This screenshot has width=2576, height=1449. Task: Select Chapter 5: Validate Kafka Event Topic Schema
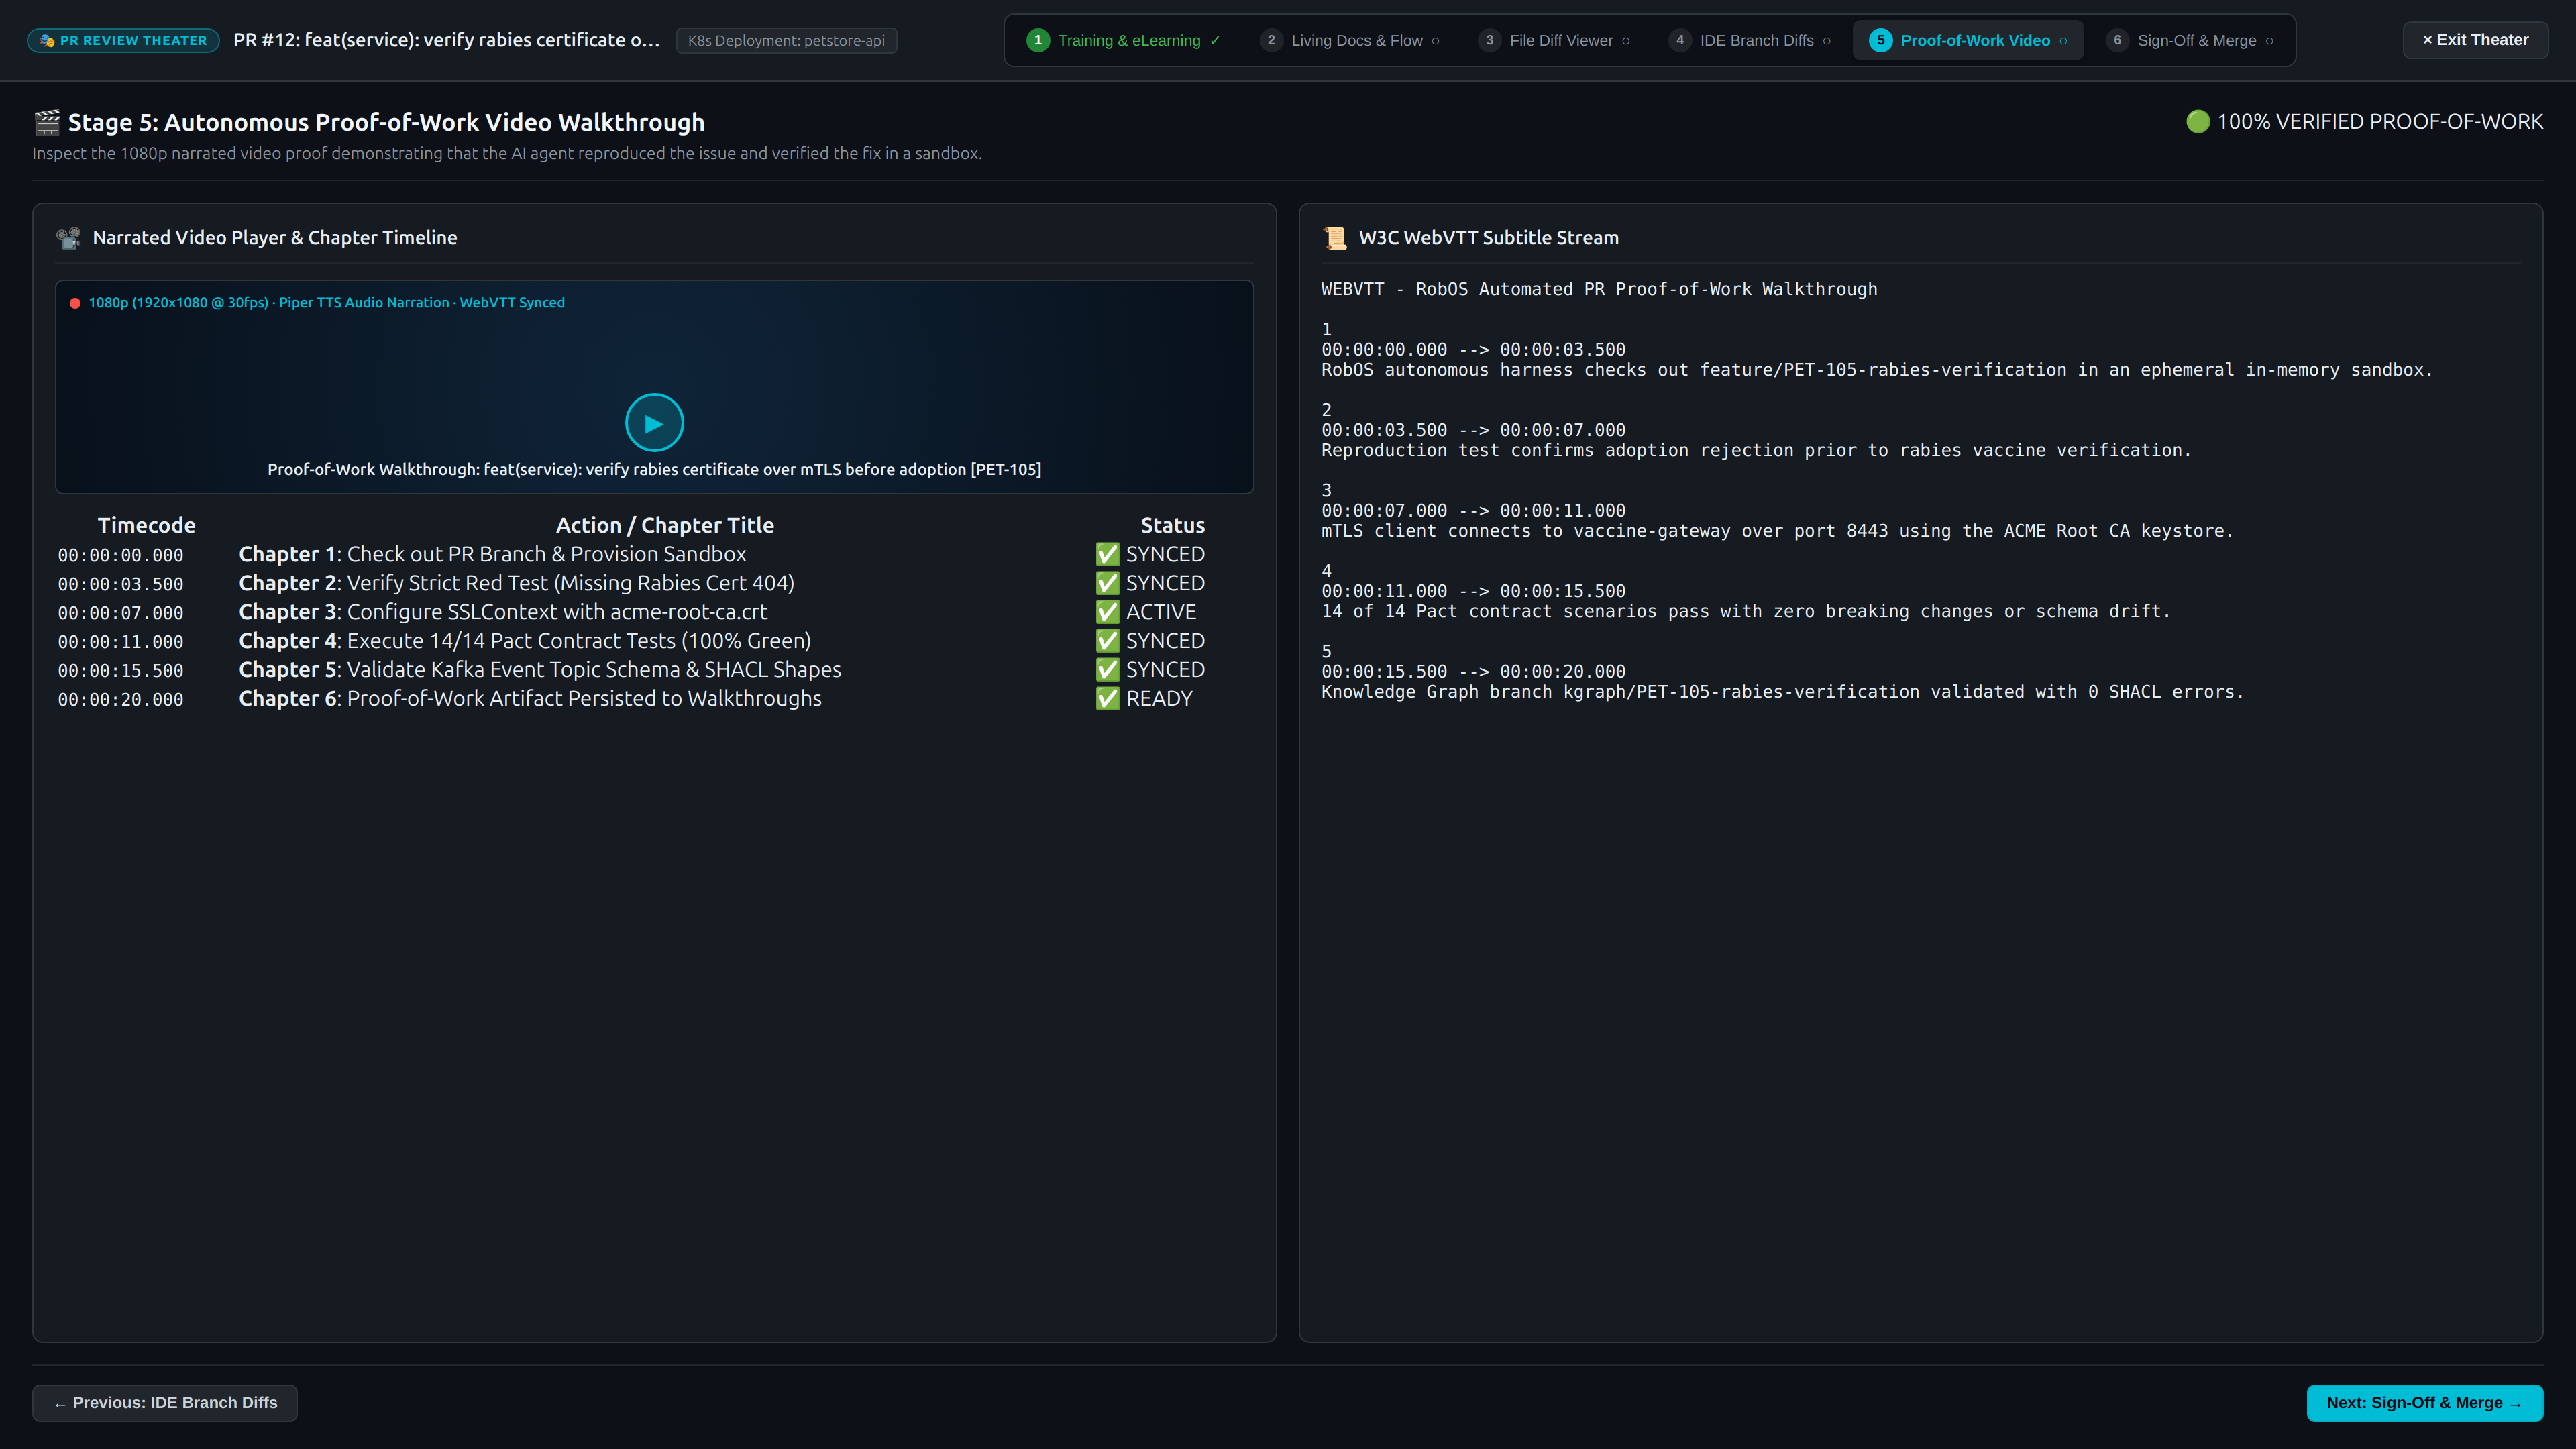(x=654, y=670)
